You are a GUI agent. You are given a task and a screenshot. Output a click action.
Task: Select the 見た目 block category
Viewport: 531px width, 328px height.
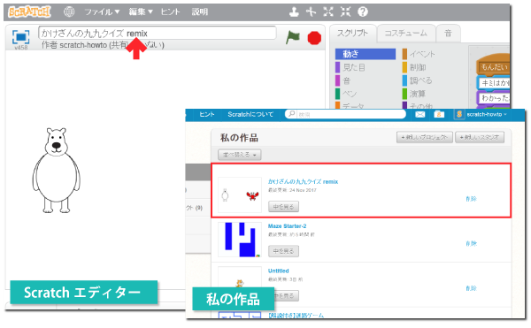point(350,67)
